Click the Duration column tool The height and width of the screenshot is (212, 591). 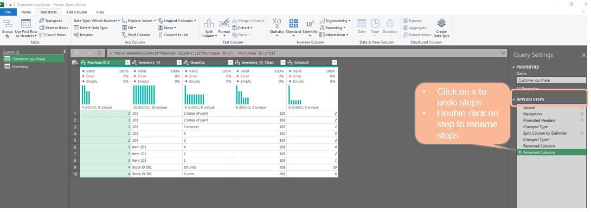390,27
